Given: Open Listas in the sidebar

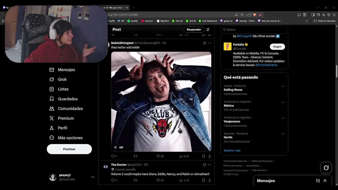Looking at the screenshot, I should pyautogui.click(x=59, y=89).
